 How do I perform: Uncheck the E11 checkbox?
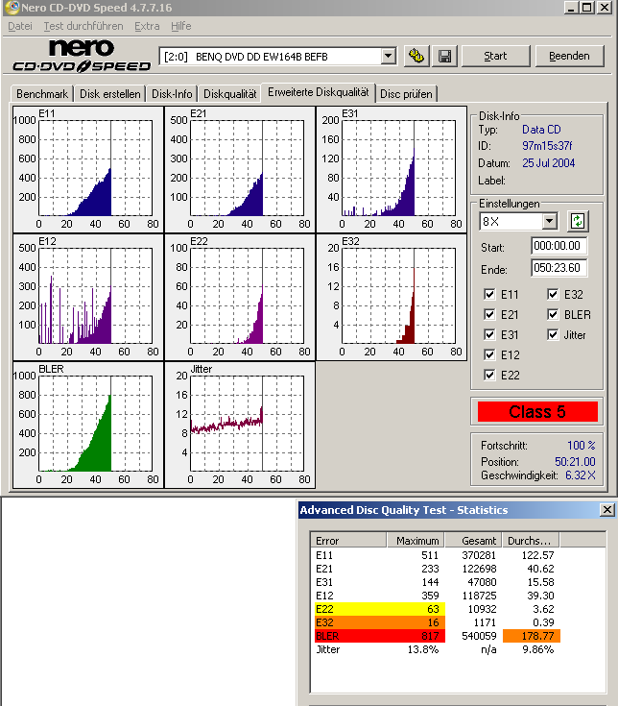(x=489, y=295)
